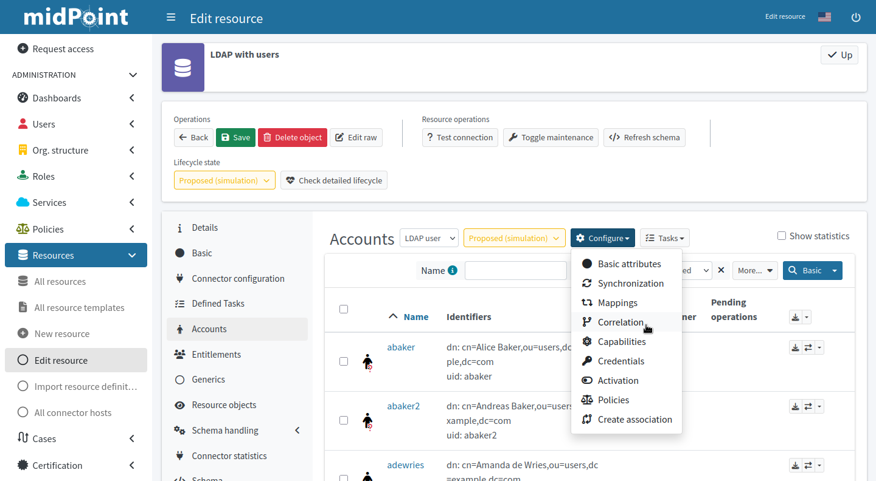Download data for the abaker account row
Viewport: 876px width, 481px height.
click(795, 347)
